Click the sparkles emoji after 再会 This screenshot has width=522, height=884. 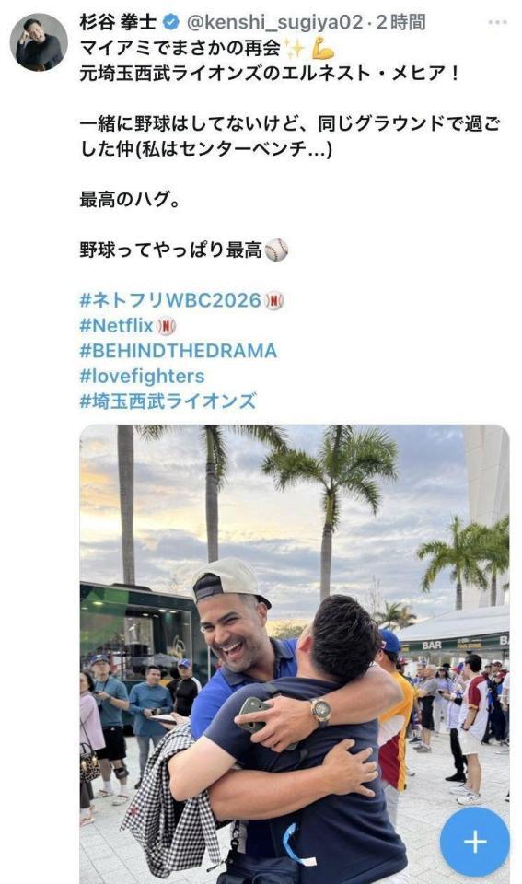click(294, 49)
